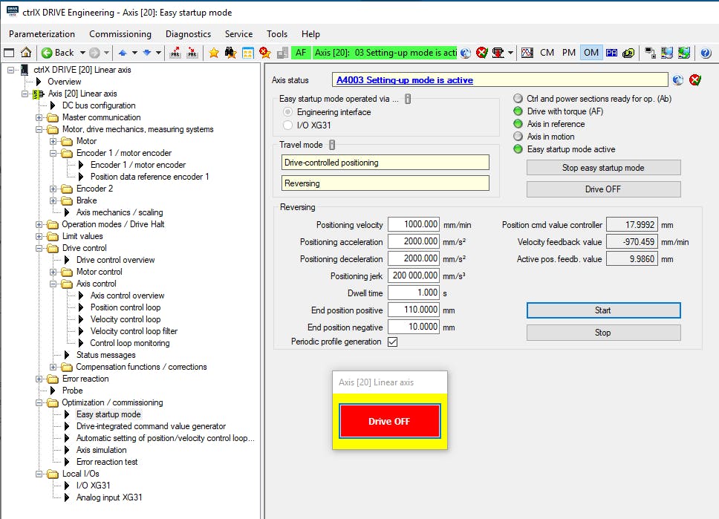Click the Start button
This screenshot has width=719, height=519.
(x=603, y=310)
